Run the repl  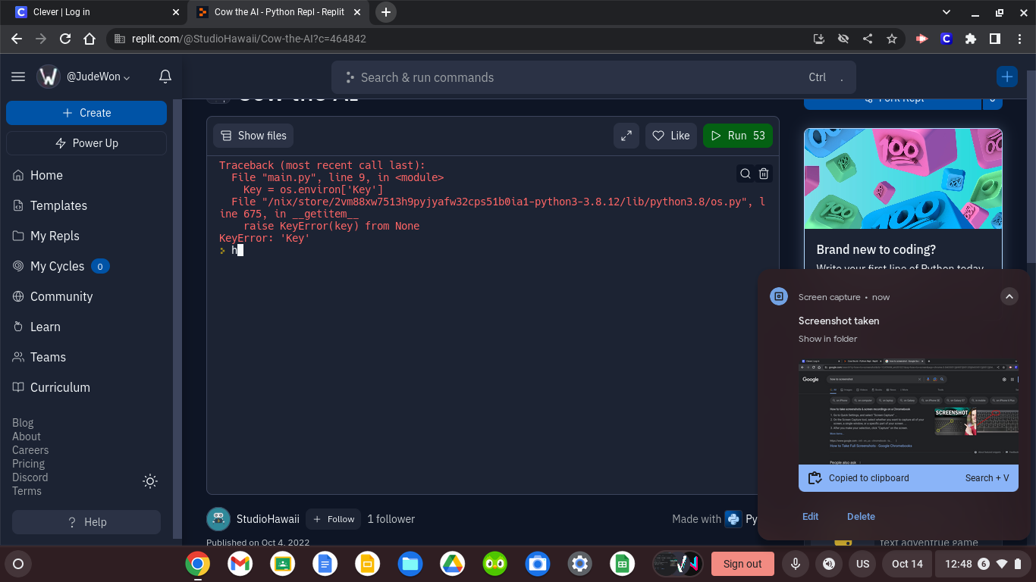click(x=738, y=136)
